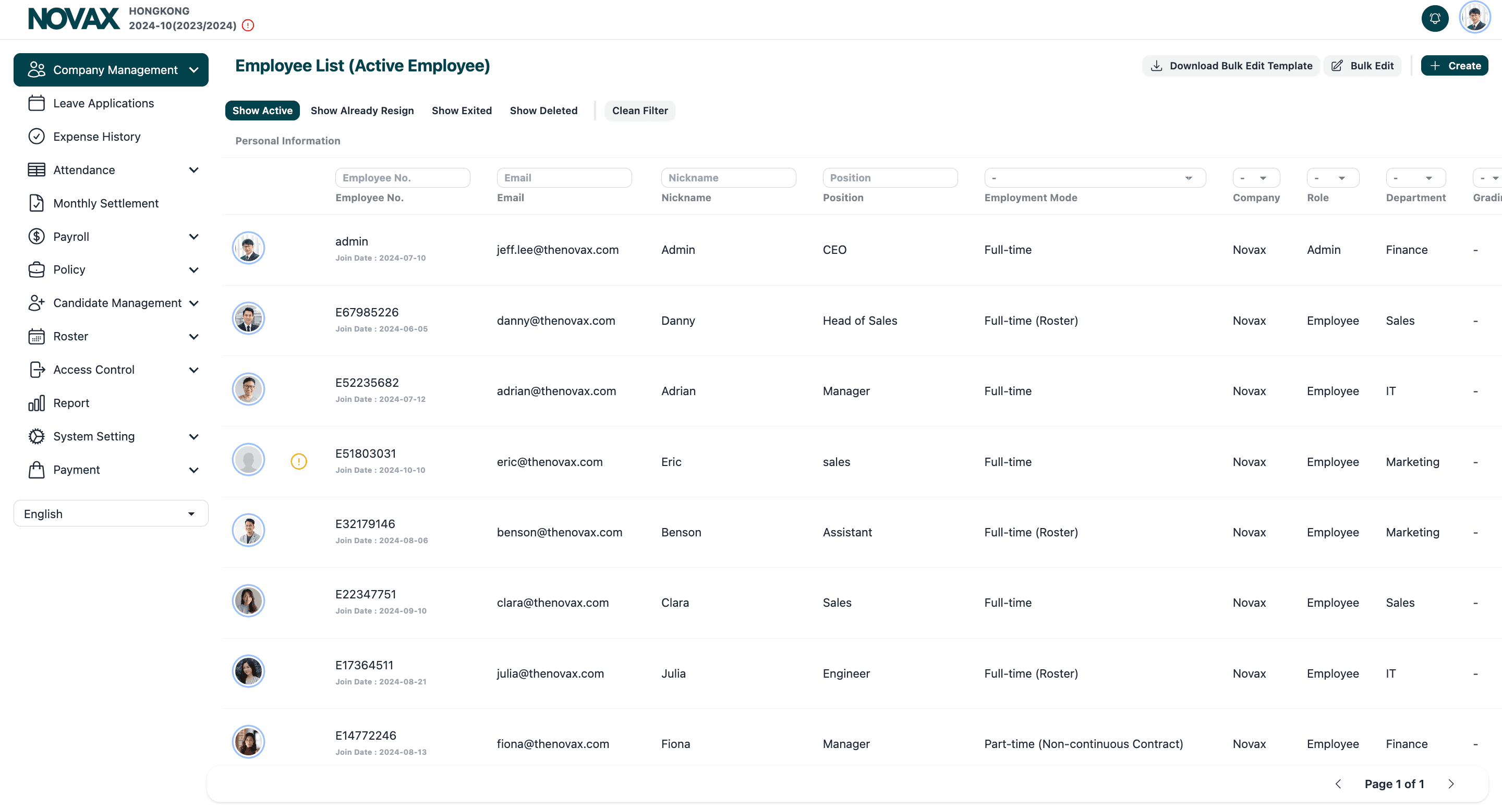1502x809 pixels.
Task: Open the System Setting section
Action: [93, 435]
